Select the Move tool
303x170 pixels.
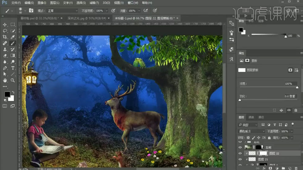point(5,25)
